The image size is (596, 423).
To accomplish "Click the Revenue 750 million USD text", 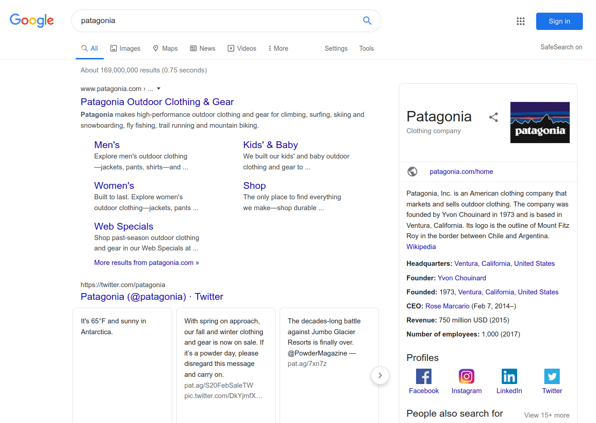I will pyautogui.click(x=458, y=320).
